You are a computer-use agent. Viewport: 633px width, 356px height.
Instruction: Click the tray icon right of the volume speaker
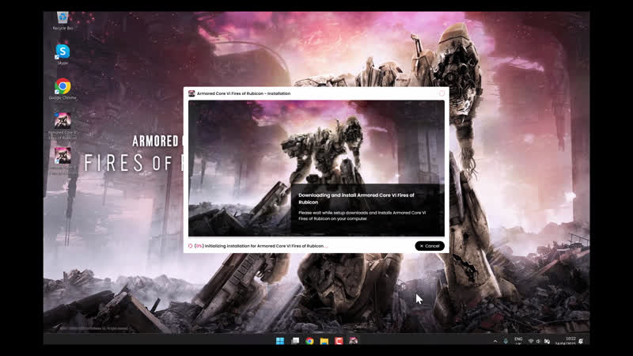[547, 341]
